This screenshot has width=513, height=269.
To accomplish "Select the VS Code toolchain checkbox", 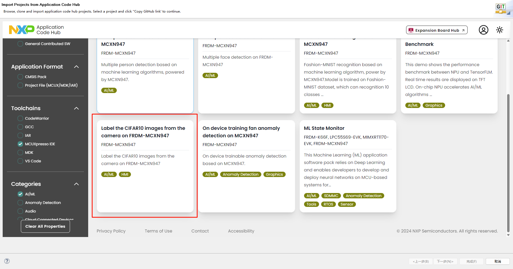I will click(x=20, y=161).
